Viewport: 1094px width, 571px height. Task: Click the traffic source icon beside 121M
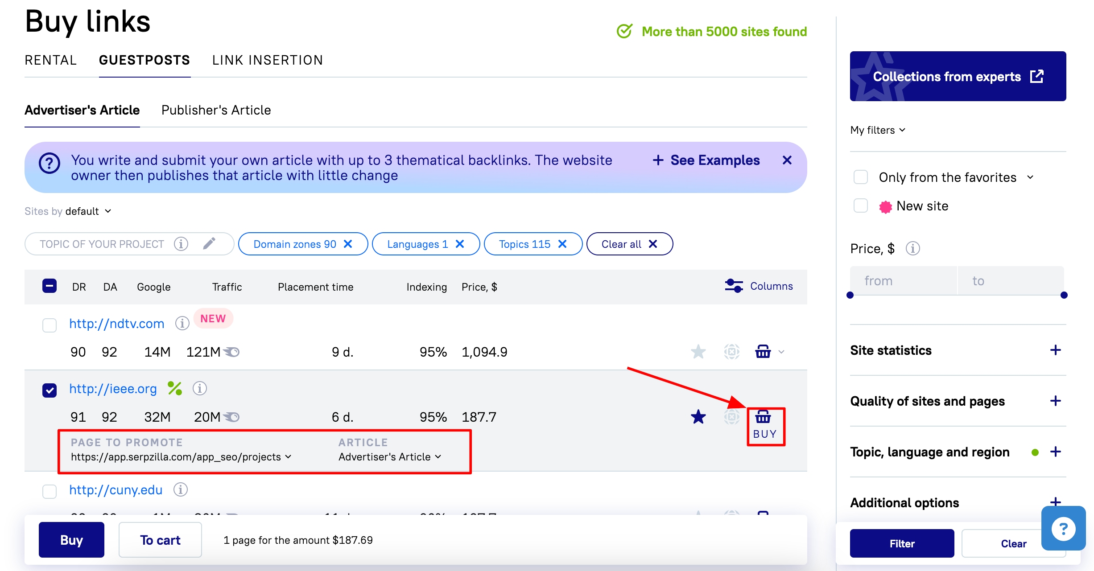(232, 352)
